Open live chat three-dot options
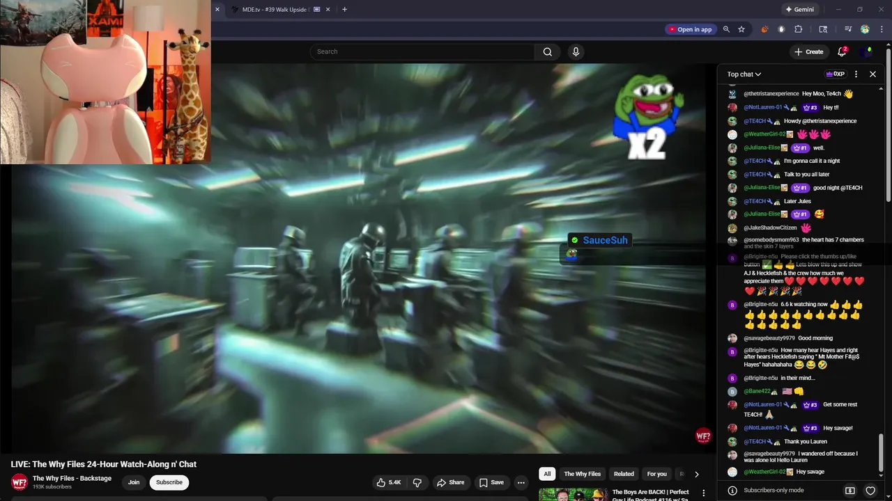 coord(856,74)
